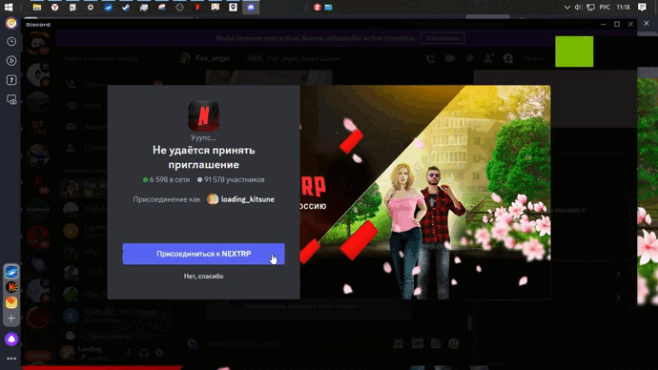Click the loading_kitsune username in invite dialog
This screenshot has width=658, height=370.
tap(248, 199)
